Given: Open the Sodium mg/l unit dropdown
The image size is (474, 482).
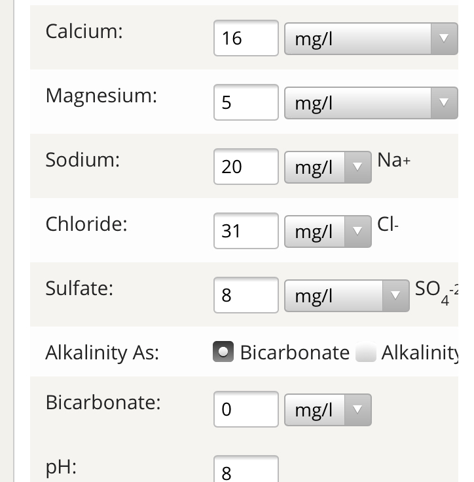Looking at the screenshot, I should [327, 167].
